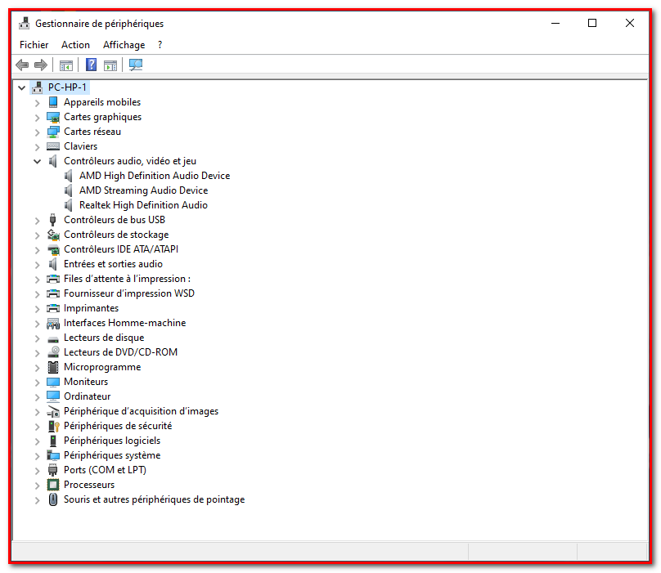
Task: Scan for hardware changes toolbar icon
Action: click(x=136, y=65)
